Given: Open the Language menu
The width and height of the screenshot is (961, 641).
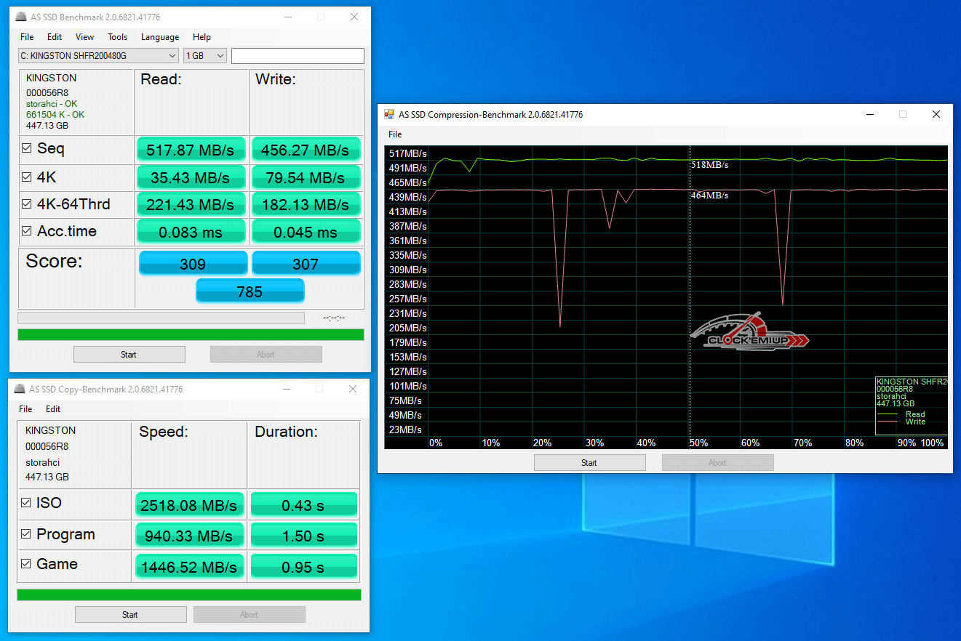Looking at the screenshot, I should coord(159,37).
